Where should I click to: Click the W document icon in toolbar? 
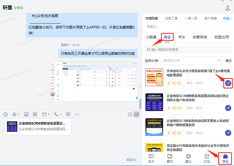(35, 114)
